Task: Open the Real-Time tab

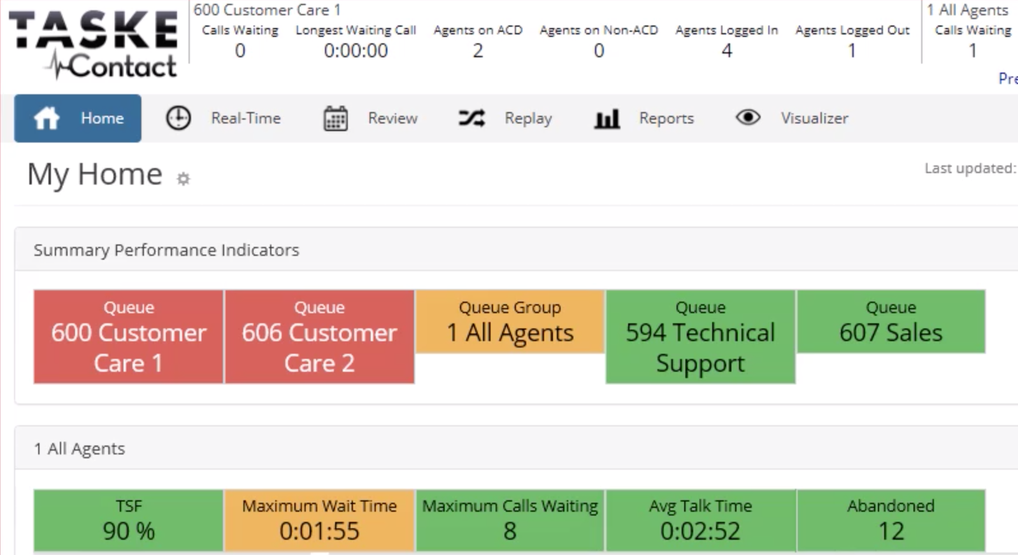Action: click(223, 118)
